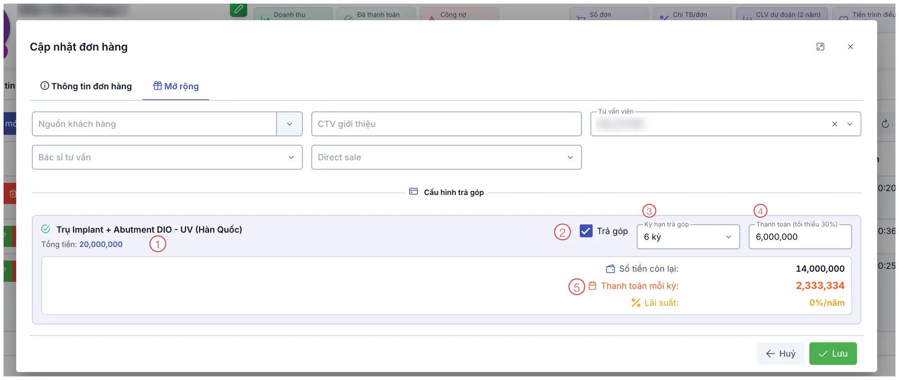Click the Công nợ card behind the dialog
Viewport: 899px width, 380px height.
[x=460, y=14]
